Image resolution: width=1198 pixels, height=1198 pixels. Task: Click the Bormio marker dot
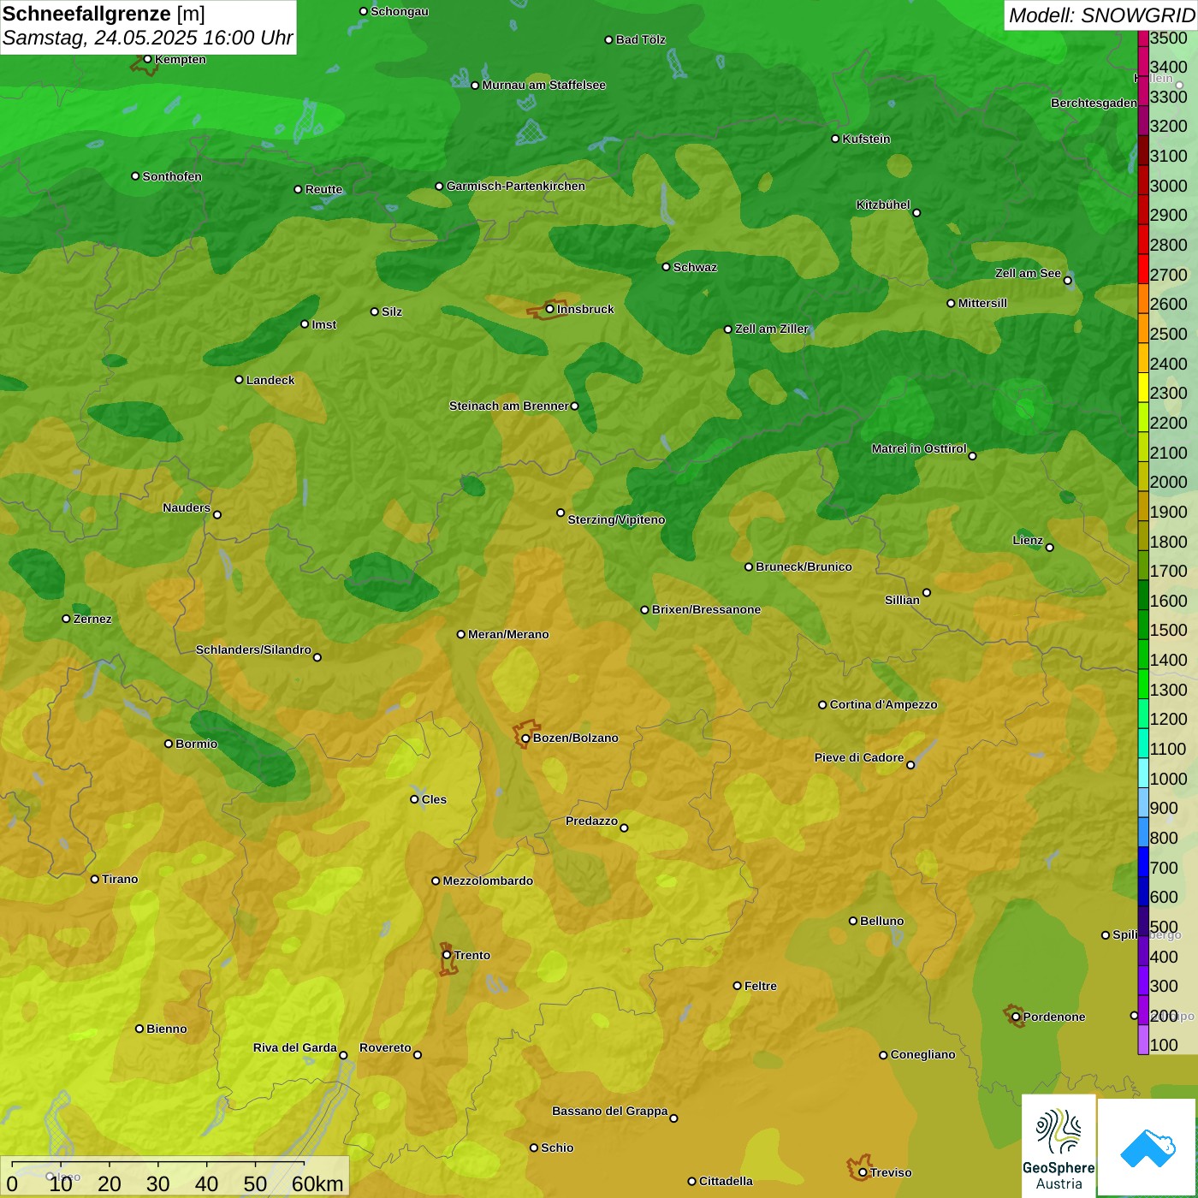[x=169, y=744]
